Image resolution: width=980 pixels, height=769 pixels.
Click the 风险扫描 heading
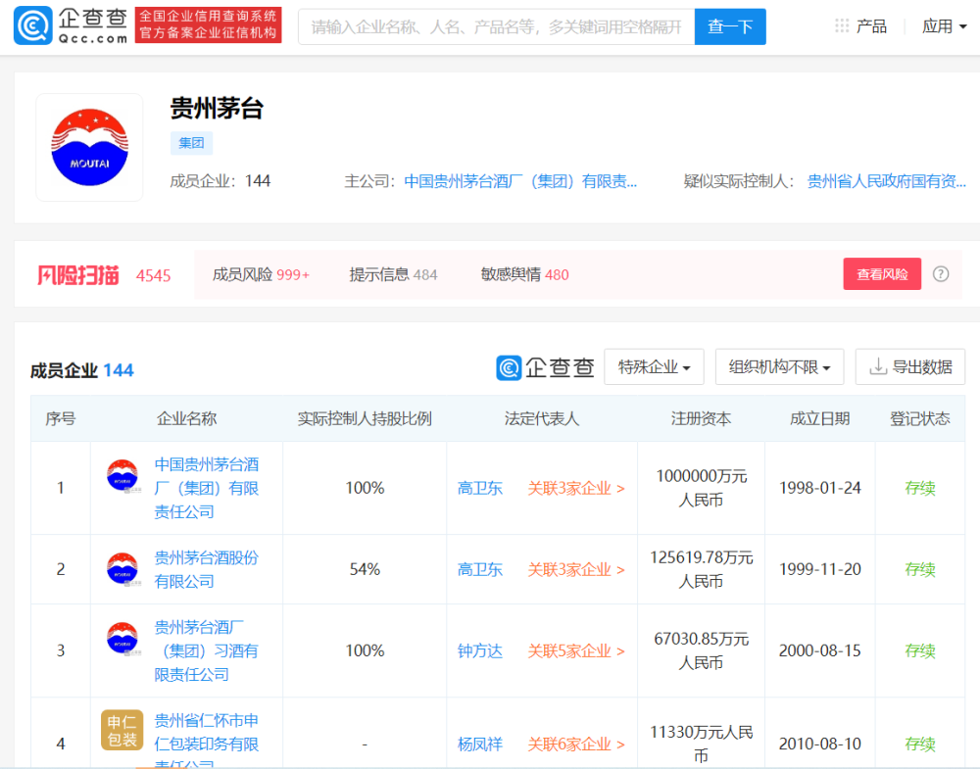[x=78, y=275]
